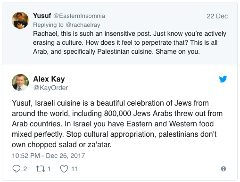Open the @rachaelray mention link
The height and width of the screenshot is (182, 240).
pos(83,25)
